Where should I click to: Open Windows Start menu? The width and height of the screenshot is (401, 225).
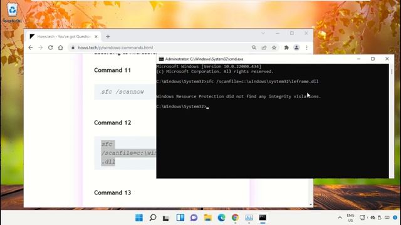coord(139,217)
